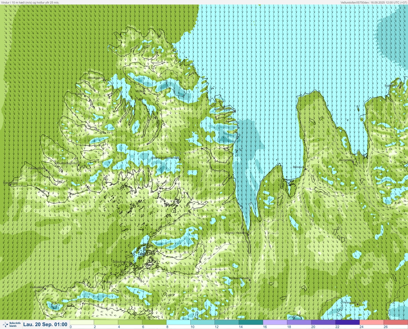Click the Steingrímsfjarðarheiði station label
The height and width of the screenshot is (329, 408).
click(165, 158)
